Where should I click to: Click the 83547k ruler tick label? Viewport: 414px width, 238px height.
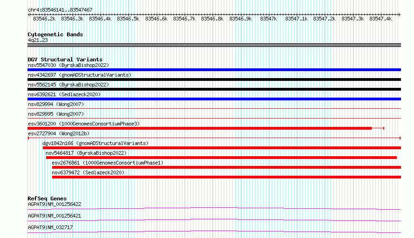tap(268, 19)
